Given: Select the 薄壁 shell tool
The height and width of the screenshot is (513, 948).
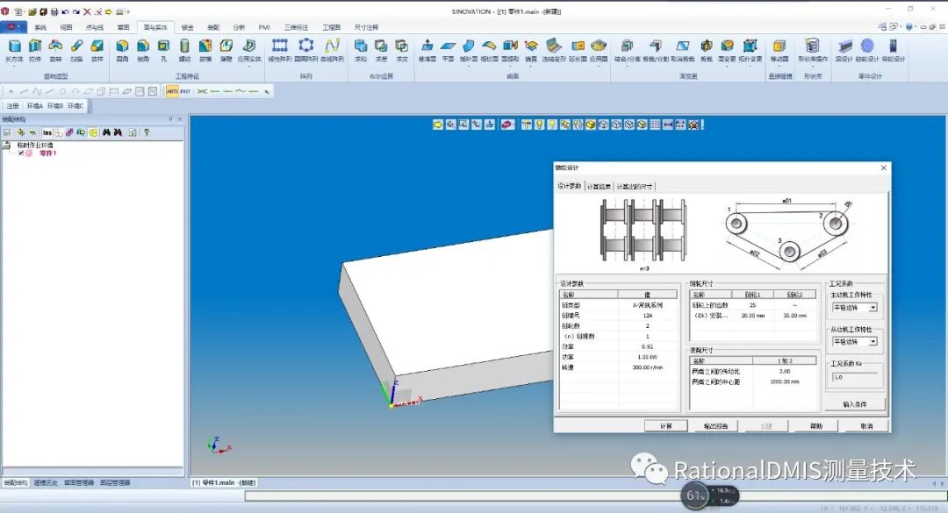Looking at the screenshot, I should pyautogui.click(x=226, y=50).
